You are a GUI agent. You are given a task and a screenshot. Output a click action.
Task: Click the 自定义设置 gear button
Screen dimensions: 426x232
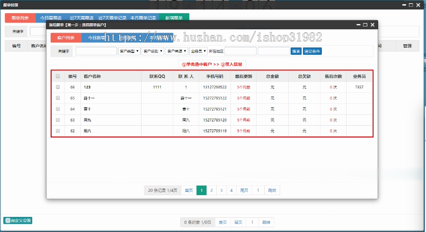pyautogui.click(x=18, y=220)
